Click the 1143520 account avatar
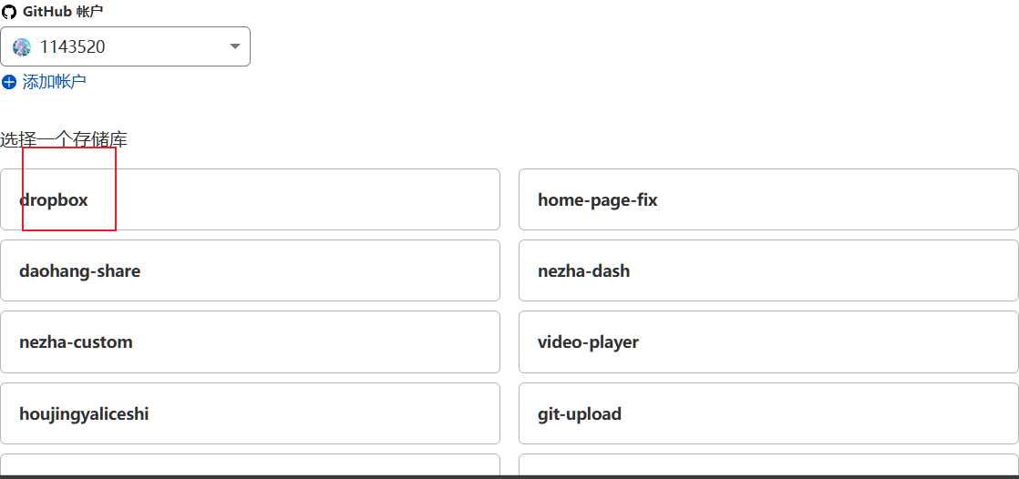 22,47
